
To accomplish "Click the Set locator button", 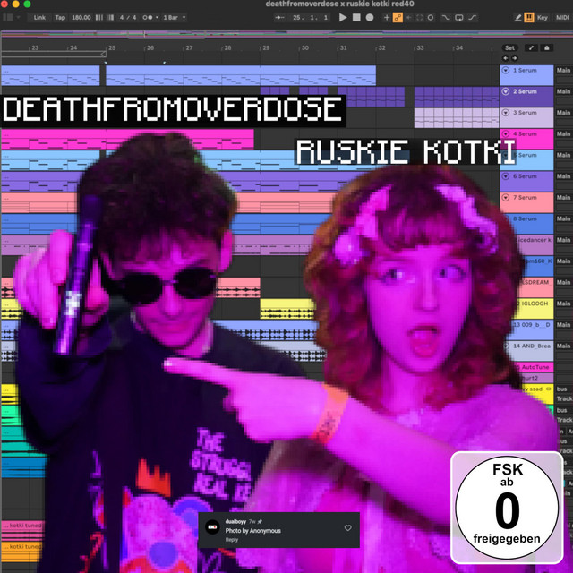I will [509, 47].
